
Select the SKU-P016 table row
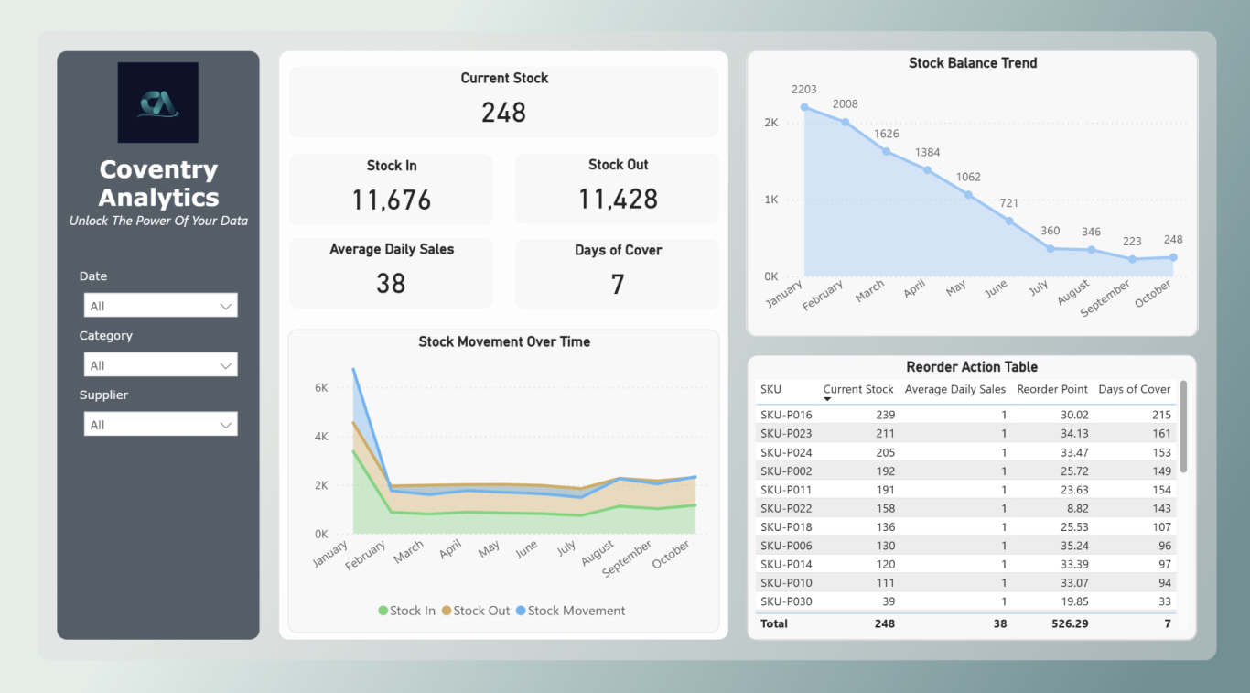pyautogui.click(x=786, y=415)
